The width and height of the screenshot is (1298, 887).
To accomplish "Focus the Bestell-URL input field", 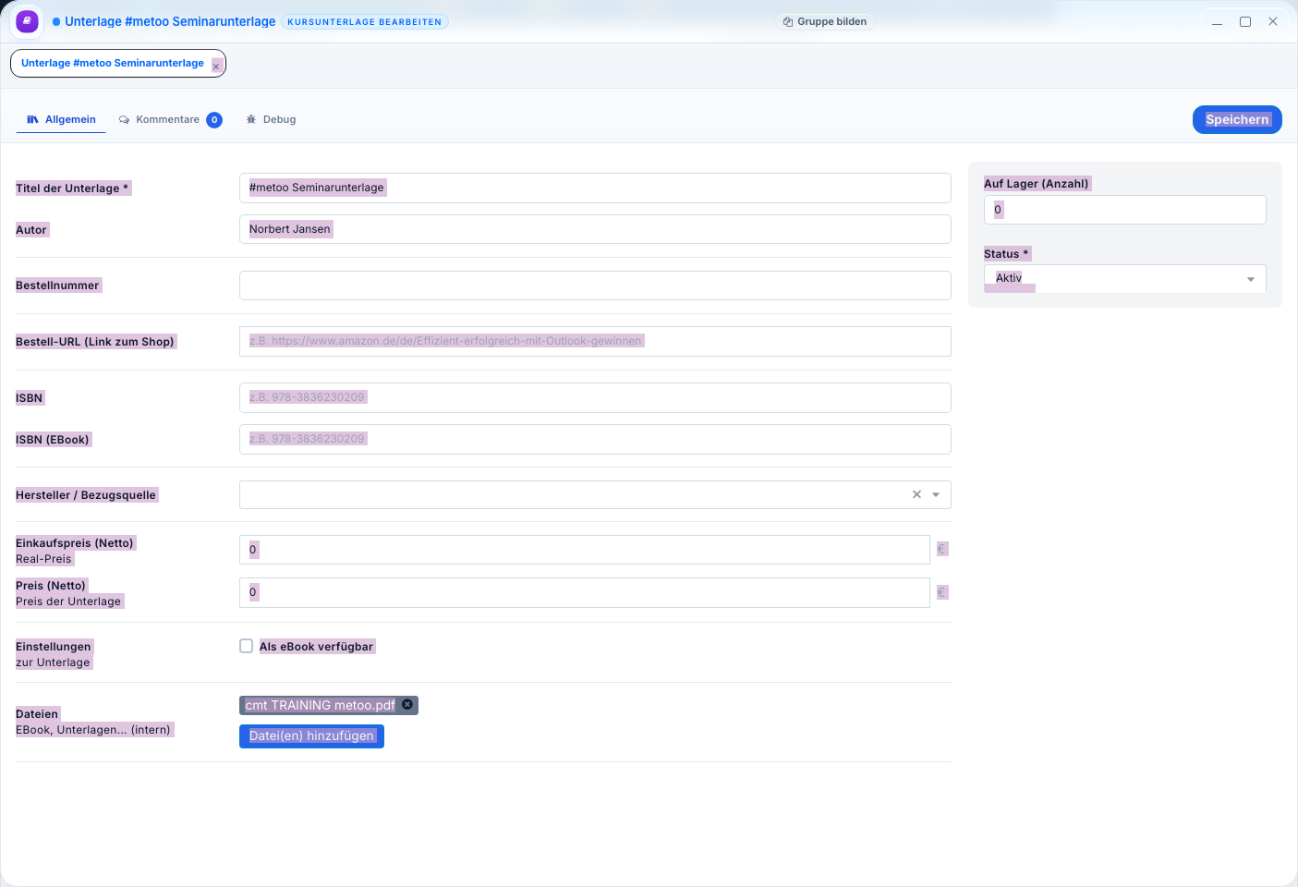I will tap(594, 342).
